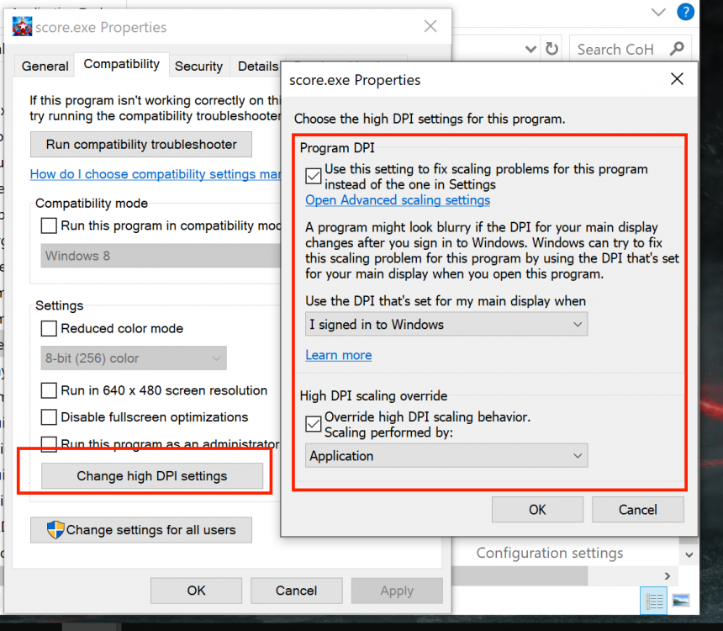This screenshot has height=631, width=723.
Task: Click the refresh icon beside address bar
Action: tap(551, 49)
